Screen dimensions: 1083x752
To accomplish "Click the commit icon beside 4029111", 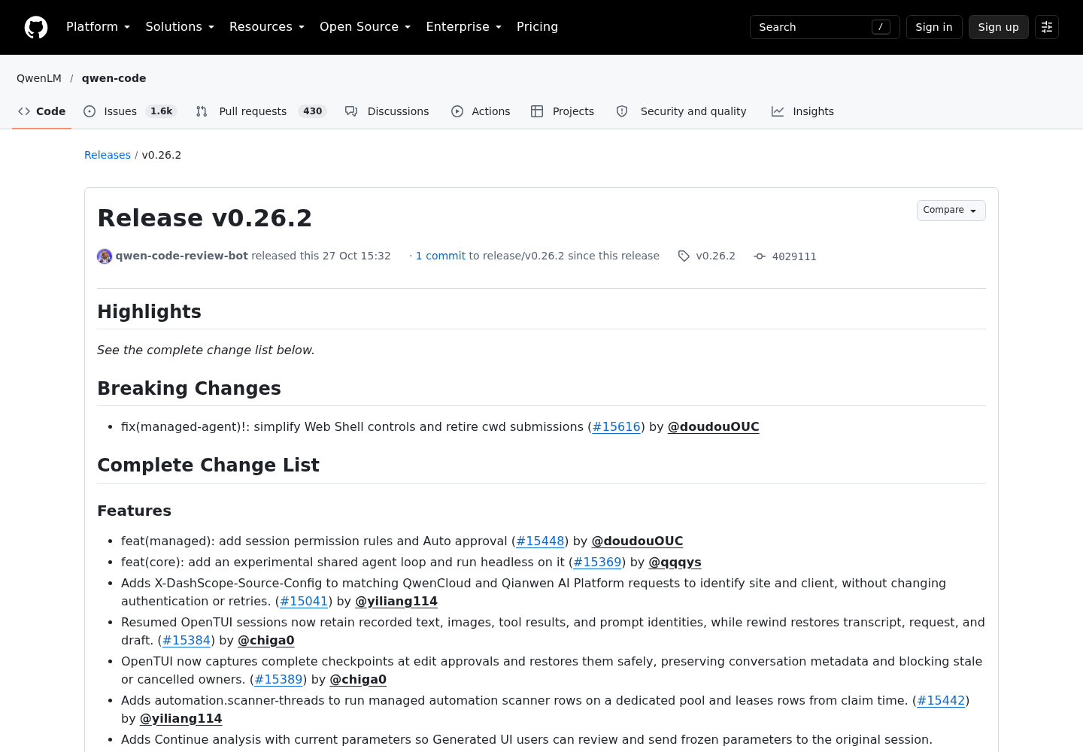I will point(760,256).
